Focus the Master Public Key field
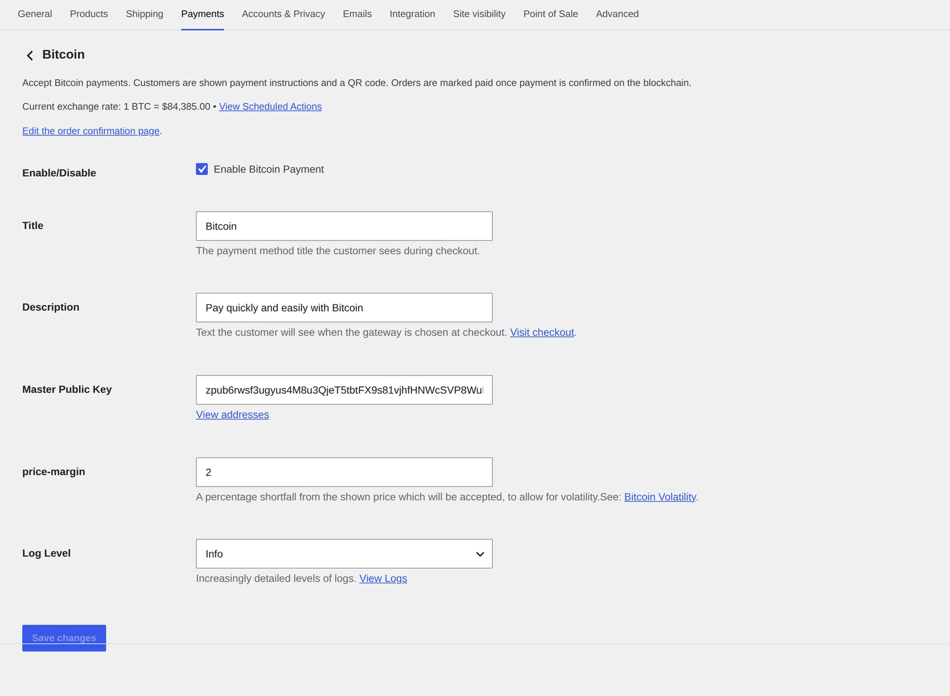 click(344, 390)
